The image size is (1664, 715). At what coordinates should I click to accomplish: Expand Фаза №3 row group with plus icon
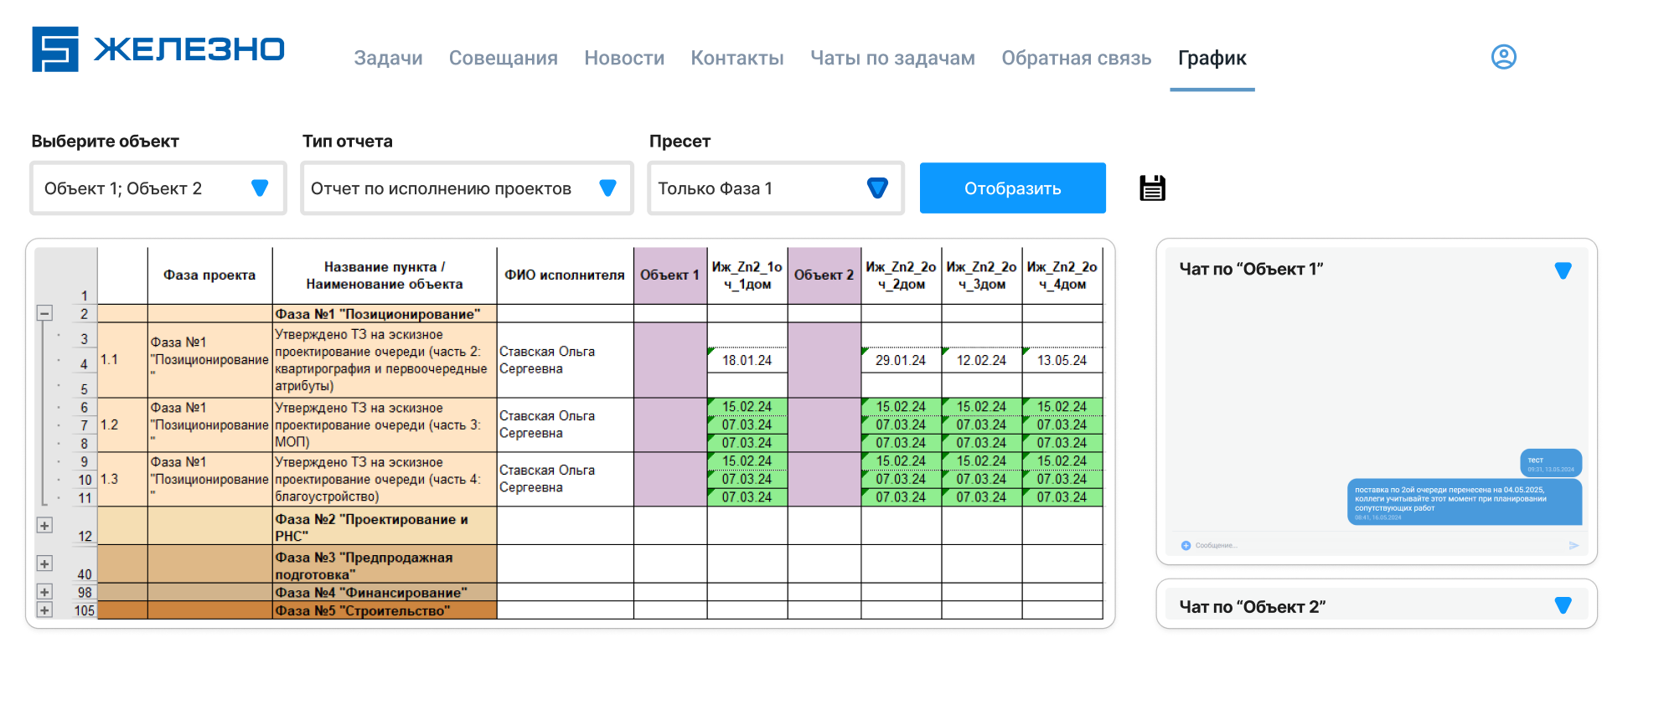(45, 564)
